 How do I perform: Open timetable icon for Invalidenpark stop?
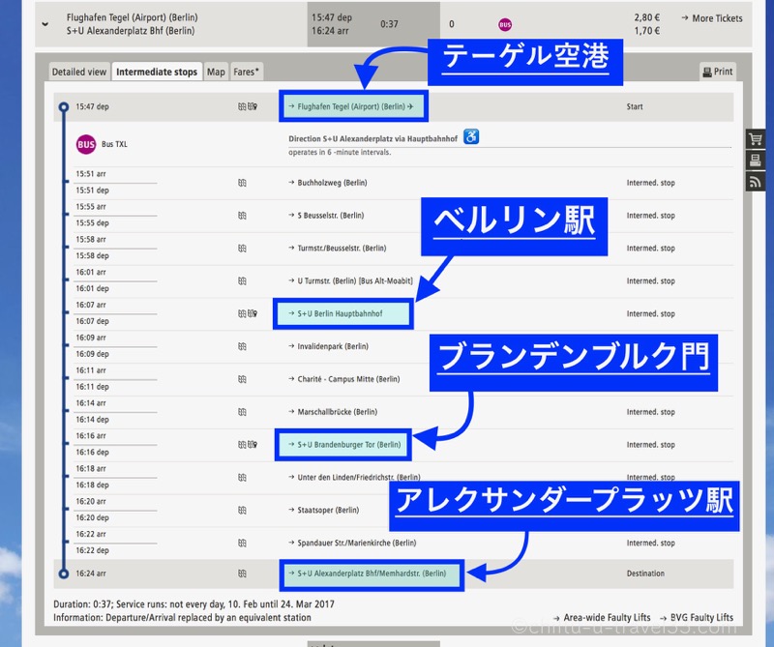[x=242, y=346]
